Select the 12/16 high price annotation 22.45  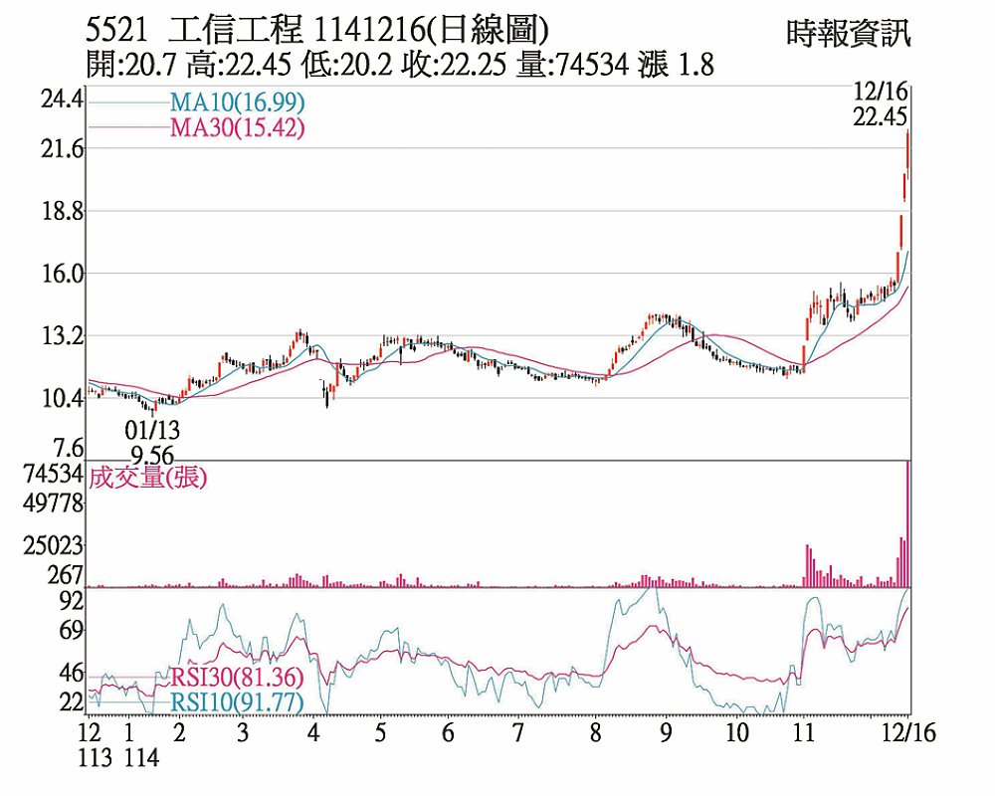pos(880,116)
